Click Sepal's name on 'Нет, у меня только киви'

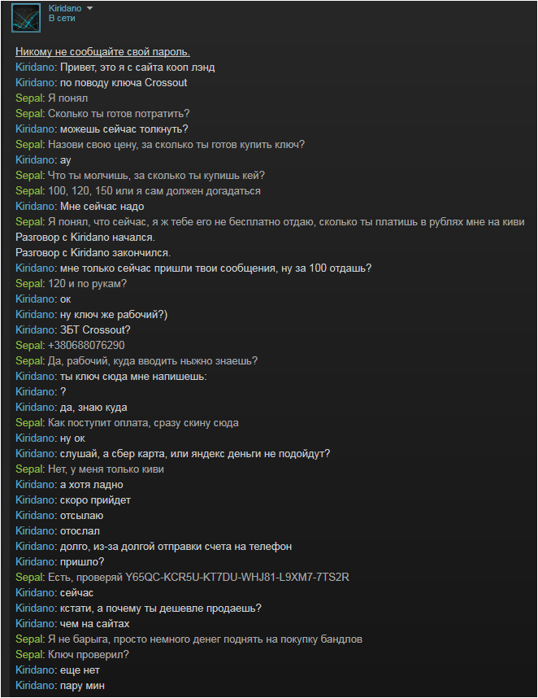click(29, 469)
